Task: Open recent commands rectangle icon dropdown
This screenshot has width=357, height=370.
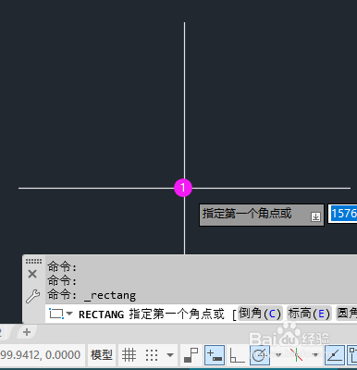Action: pyautogui.click(x=60, y=314)
